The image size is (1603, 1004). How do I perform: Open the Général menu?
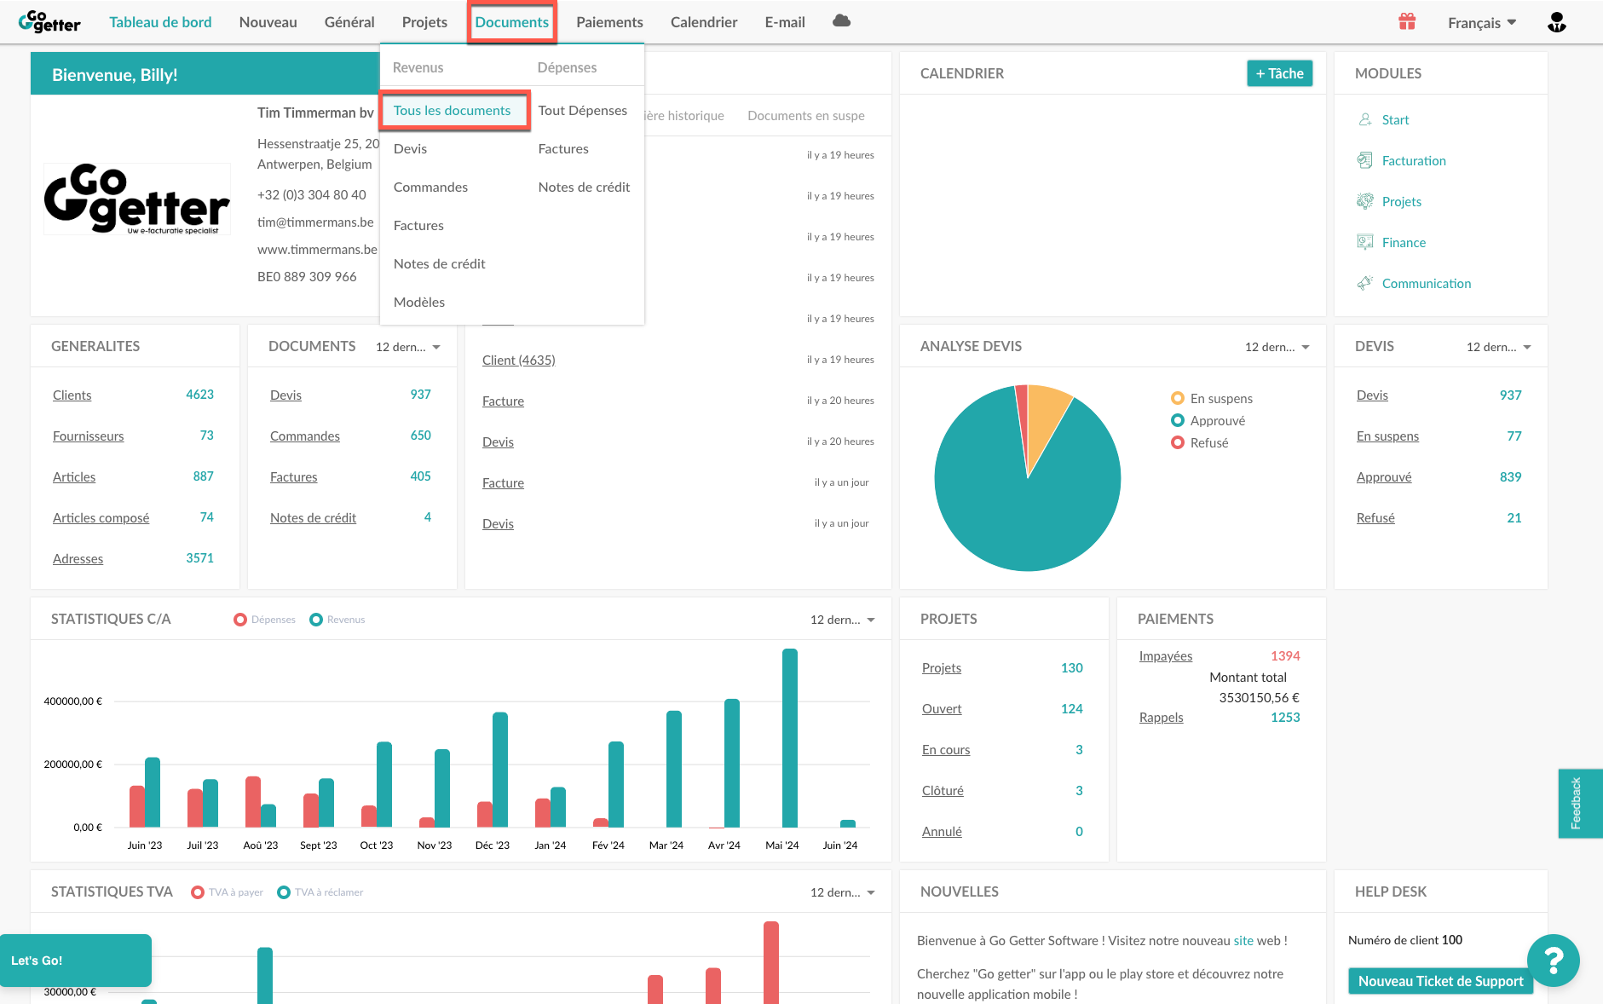[349, 22]
